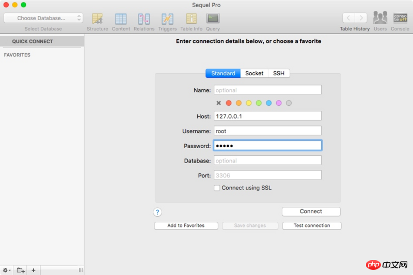
Task: Pick the red color swatch
Action: (x=229, y=103)
